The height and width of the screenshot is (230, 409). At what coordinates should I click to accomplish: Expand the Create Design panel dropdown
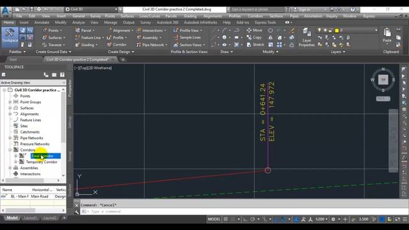point(121,52)
